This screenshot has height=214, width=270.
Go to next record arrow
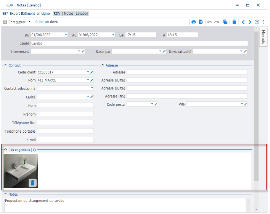pos(250,22)
